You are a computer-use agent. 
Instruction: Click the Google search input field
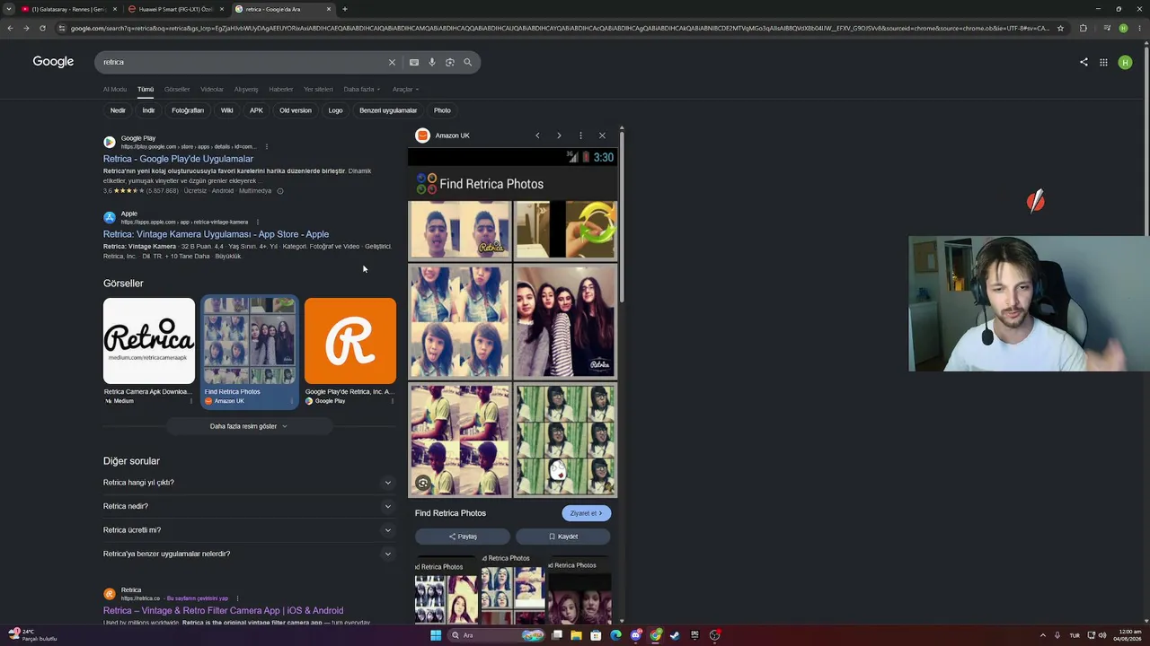(241, 62)
